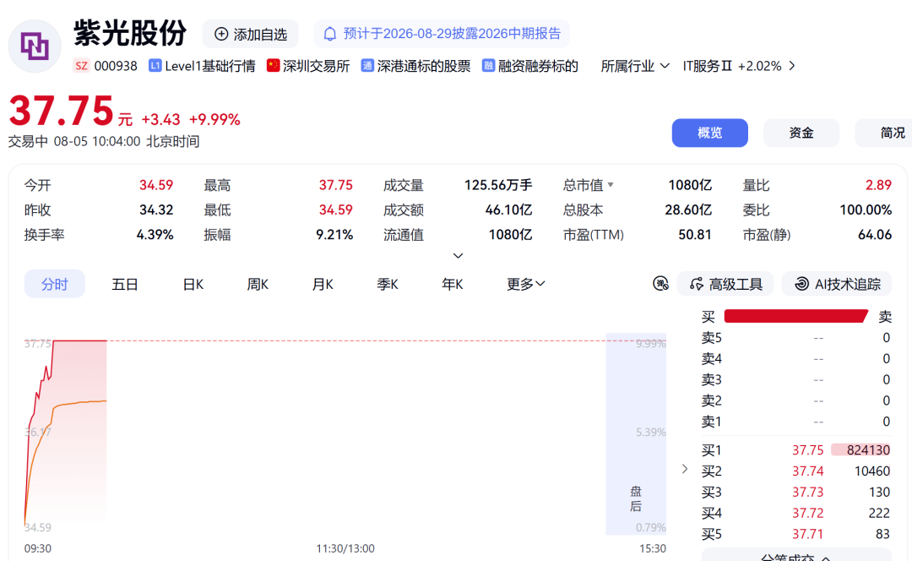Open the 高级工具 button
The image size is (912, 561).
click(x=725, y=283)
